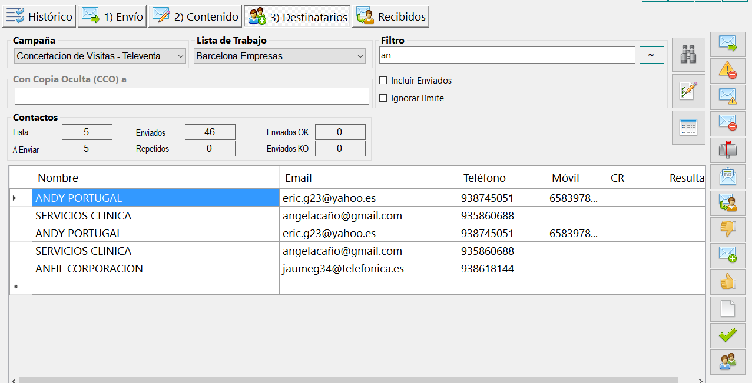Click the envelope with warning triangle button
The image size is (752, 383).
click(728, 98)
